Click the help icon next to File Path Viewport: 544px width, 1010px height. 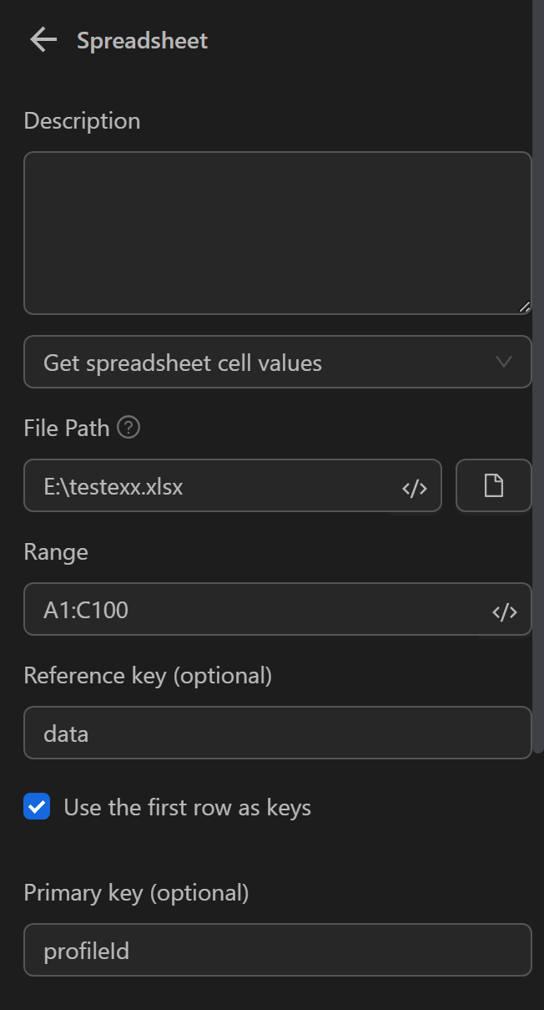128,429
